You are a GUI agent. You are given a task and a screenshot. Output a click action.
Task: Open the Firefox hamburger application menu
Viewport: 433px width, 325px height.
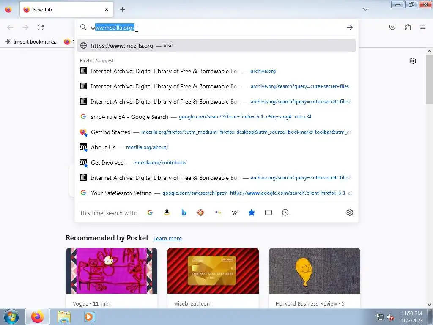pos(423,27)
